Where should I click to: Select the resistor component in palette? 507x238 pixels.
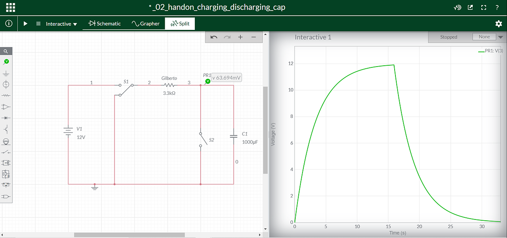[x=6, y=96]
